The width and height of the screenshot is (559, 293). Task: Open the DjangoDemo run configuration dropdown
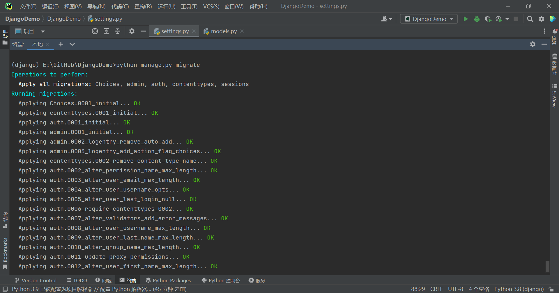click(429, 19)
